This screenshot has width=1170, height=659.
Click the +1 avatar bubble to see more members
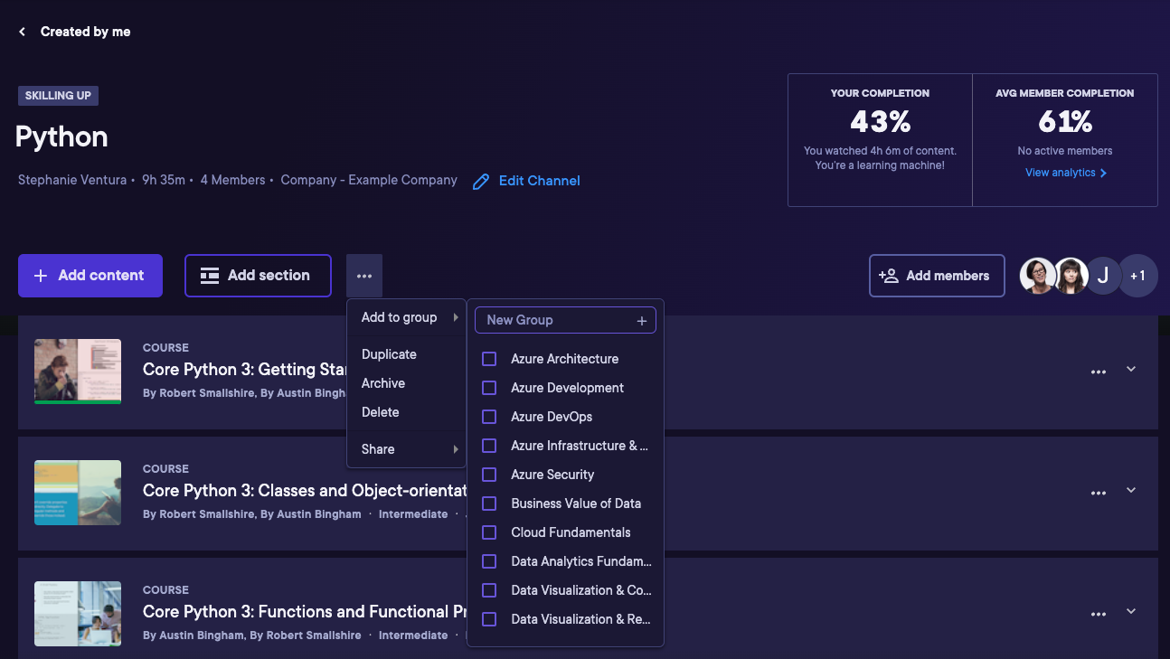1137,276
